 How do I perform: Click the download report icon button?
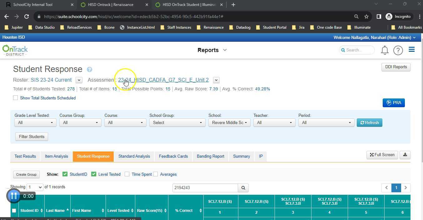[x=405, y=155]
